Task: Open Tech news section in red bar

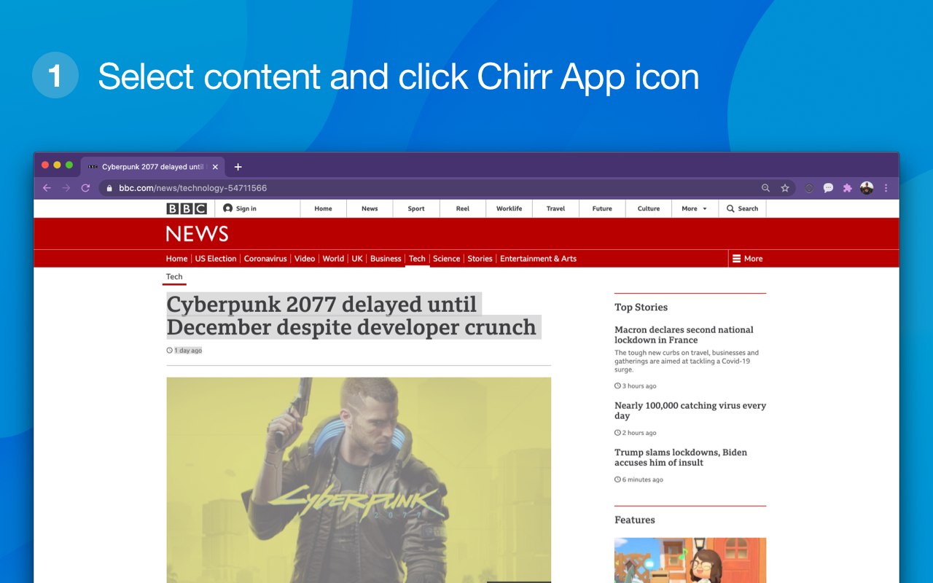Action: [x=417, y=259]
